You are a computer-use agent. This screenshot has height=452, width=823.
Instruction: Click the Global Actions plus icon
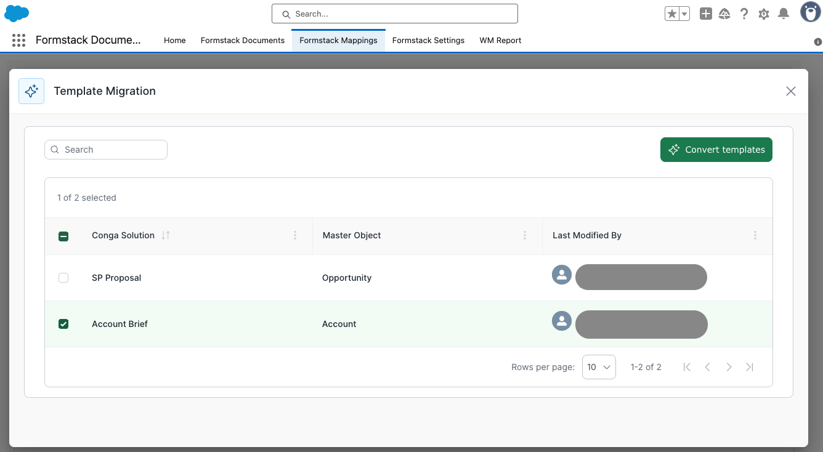click(x=706, y=14)
